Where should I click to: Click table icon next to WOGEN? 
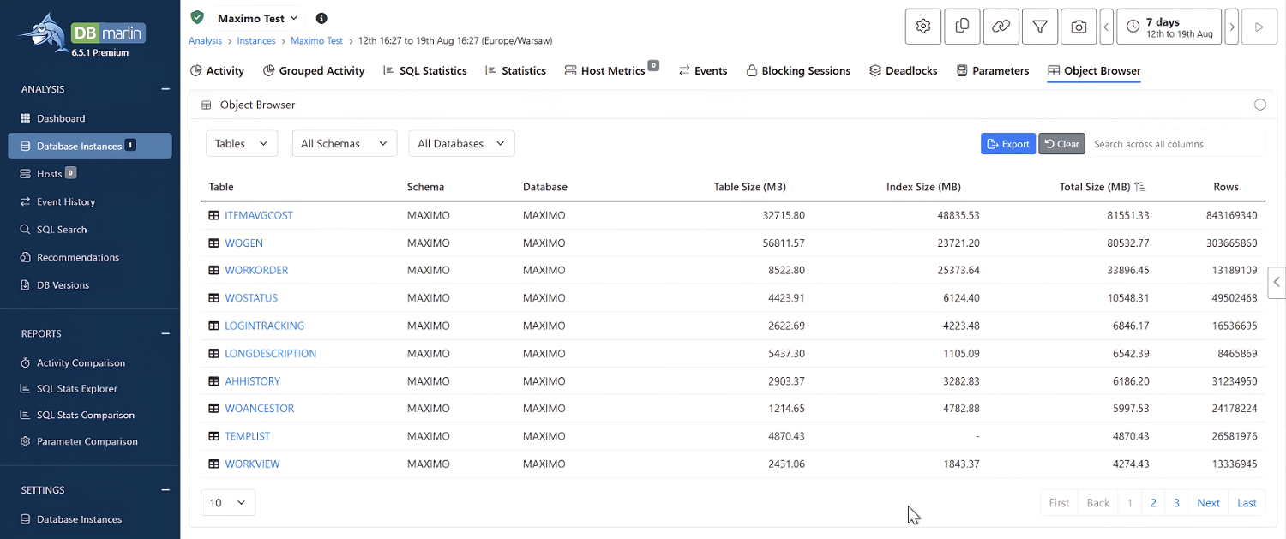click(214, 243)
